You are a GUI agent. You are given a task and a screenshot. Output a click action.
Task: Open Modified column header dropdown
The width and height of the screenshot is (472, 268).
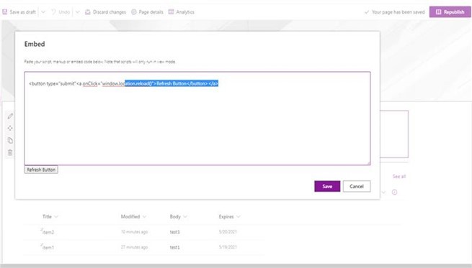(133, 216)
